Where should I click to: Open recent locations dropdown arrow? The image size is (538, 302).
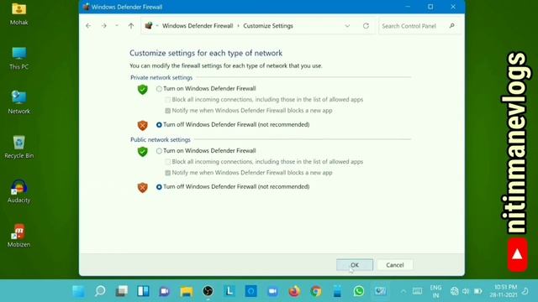[117, 26]
